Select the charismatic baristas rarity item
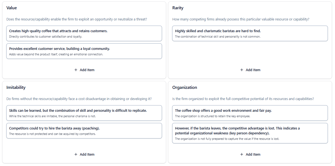Viewport: 335px width, 166px height. 250,34
